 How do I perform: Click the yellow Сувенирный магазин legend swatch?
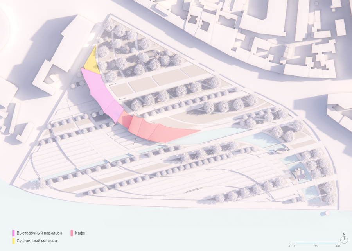[13, 241]
